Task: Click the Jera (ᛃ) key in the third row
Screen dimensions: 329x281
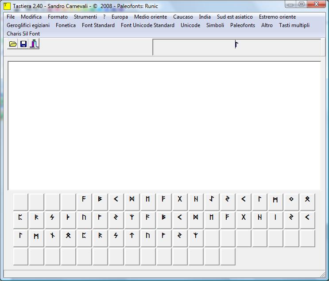Action: (x=180, y=238)
